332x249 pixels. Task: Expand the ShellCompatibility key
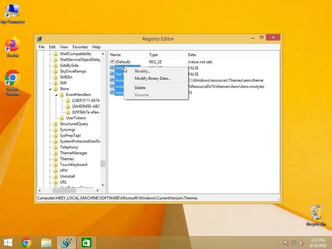(x=50, y=54)
